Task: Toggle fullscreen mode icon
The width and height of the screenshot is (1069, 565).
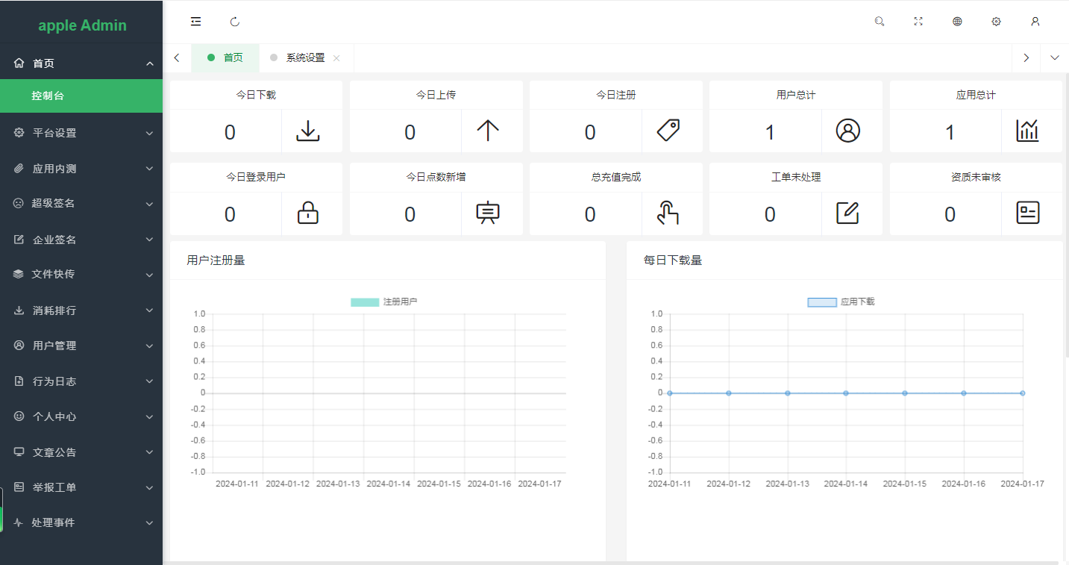Action: point(918,22)
